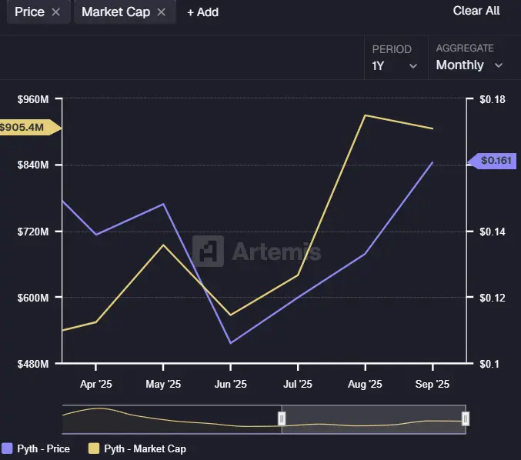The width and height of the screenshot is (521, 460).
Task: Click the right range slider handle
Action: tap(466, 418)
